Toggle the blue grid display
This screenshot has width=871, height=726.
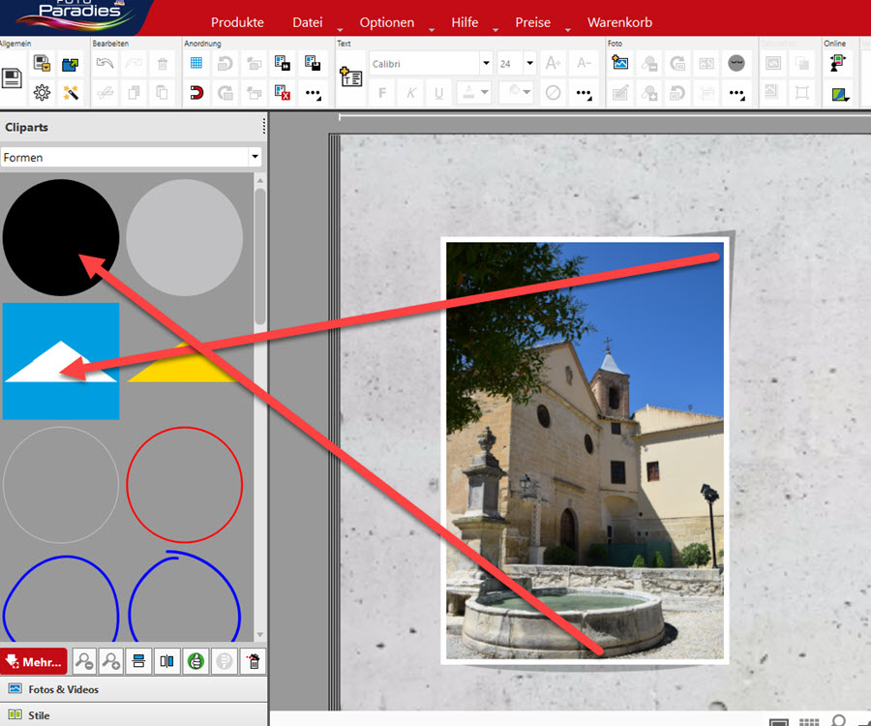pos(196,63)
